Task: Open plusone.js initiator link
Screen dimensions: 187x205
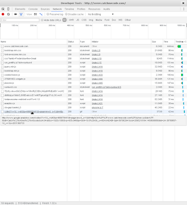Action: [x=97, y=83]
